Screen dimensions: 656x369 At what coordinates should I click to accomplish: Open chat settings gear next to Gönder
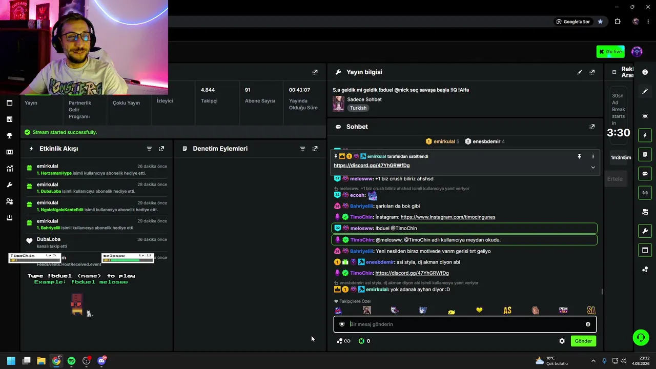[562, 341]
